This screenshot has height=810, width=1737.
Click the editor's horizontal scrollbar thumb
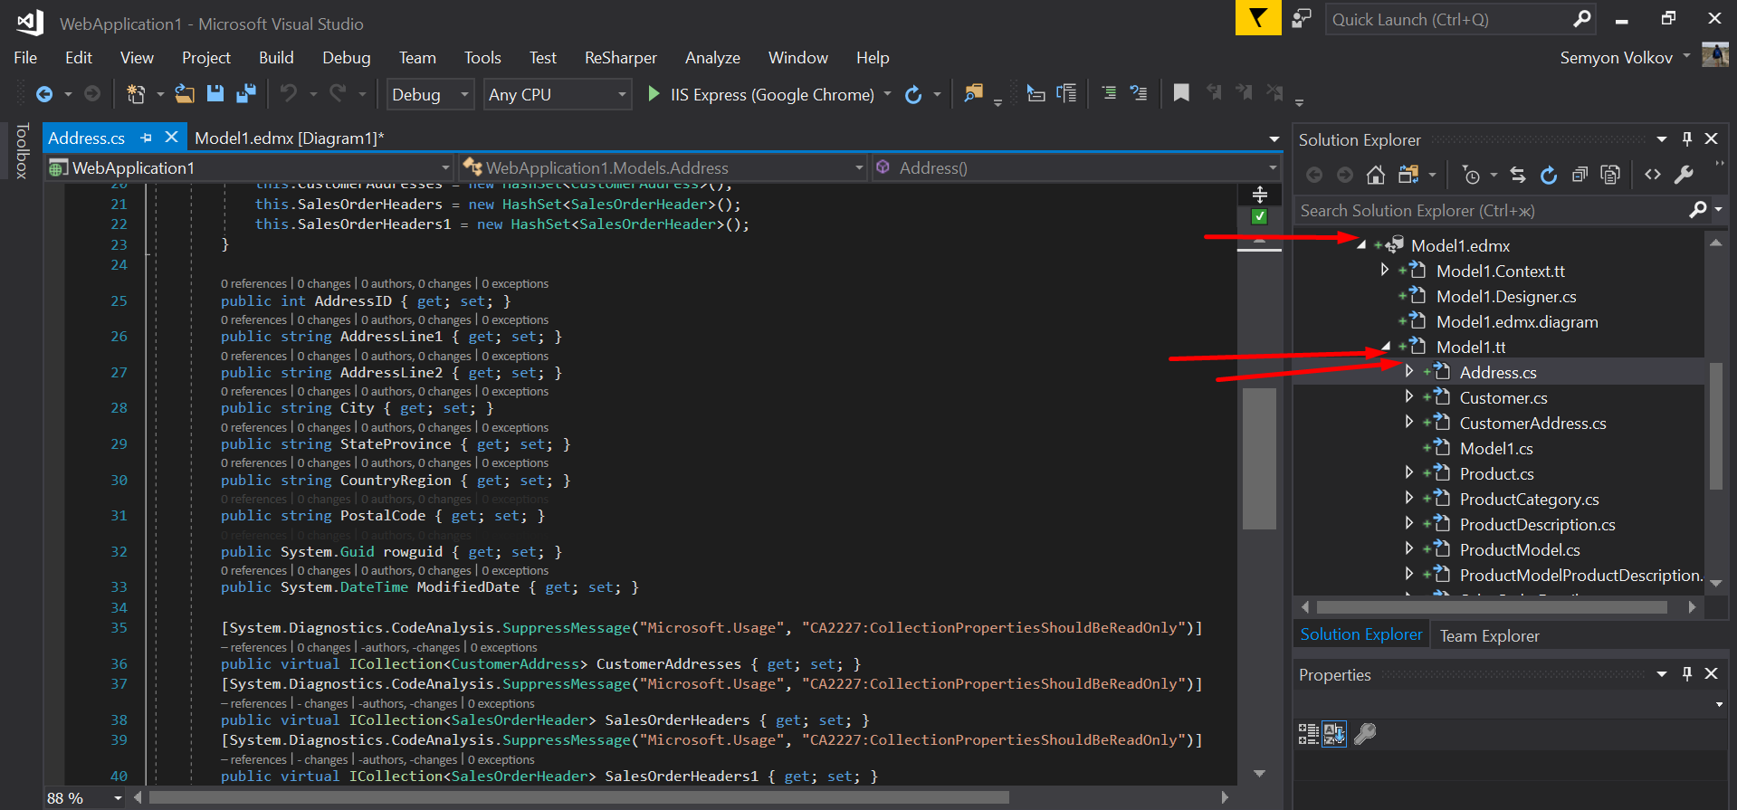pyautogui.click(x=578, y=797)
